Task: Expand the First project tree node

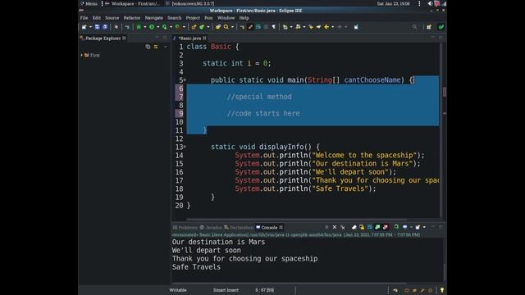Action: point(82,55)
